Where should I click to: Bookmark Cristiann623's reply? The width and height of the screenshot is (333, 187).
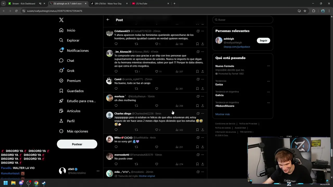pyautogui.click(x=197, y=44)
